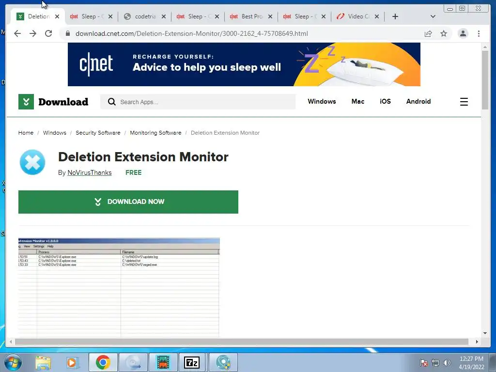This screenshot has height=372, width=496.
Task: Open the iOS category menu
Action: [x=385, y=102]
